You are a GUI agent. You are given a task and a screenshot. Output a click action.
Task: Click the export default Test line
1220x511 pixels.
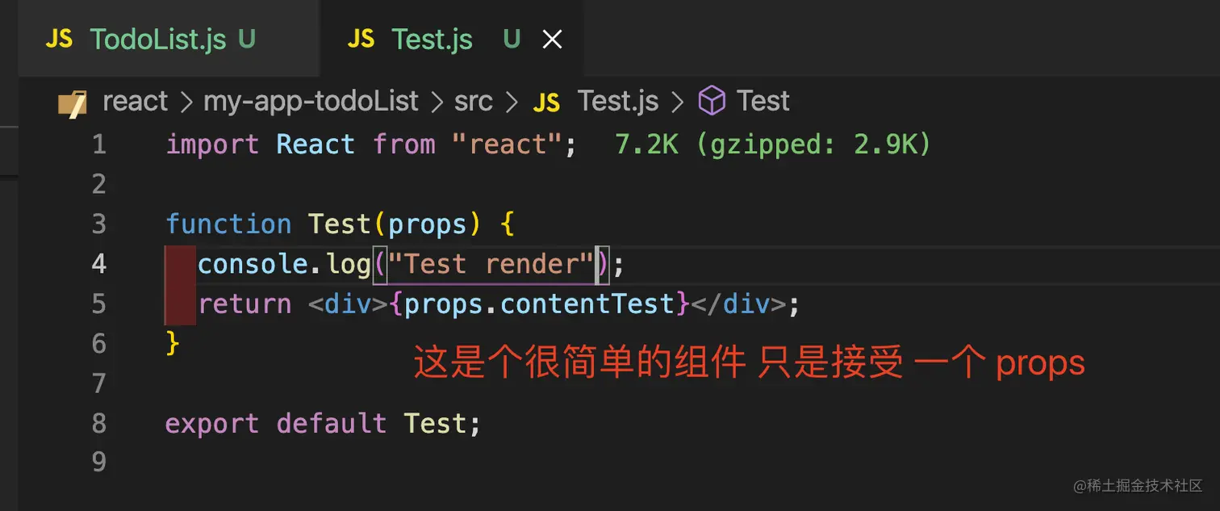(323, 424)
